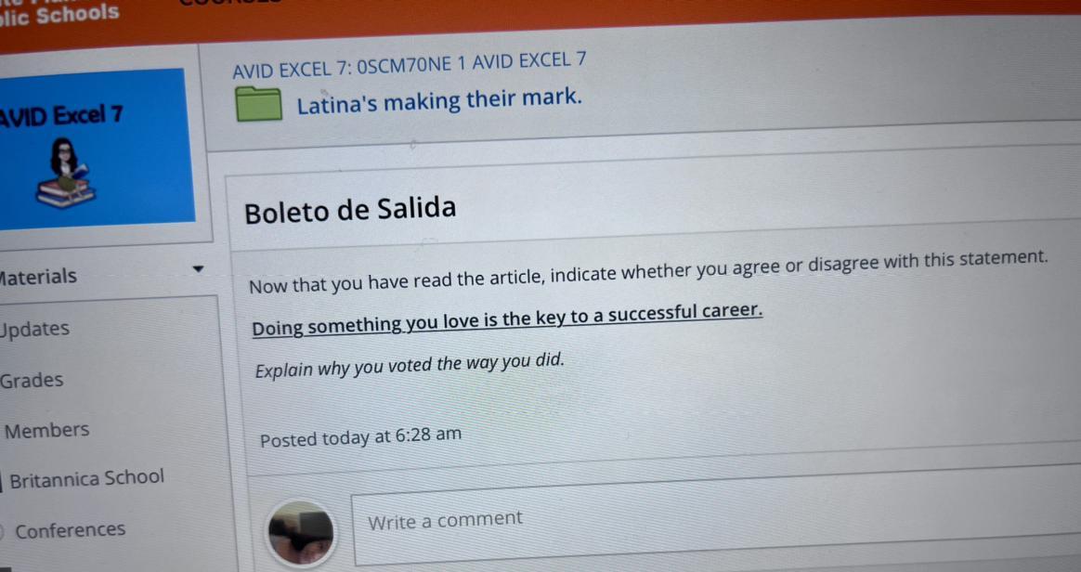Click the underlined statement about successful career
This screenshot has height=572, width=1081.
tap(507, 319)
